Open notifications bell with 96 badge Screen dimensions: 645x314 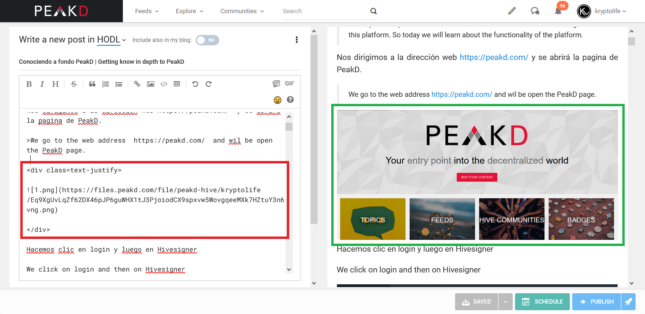click(559, 11)
